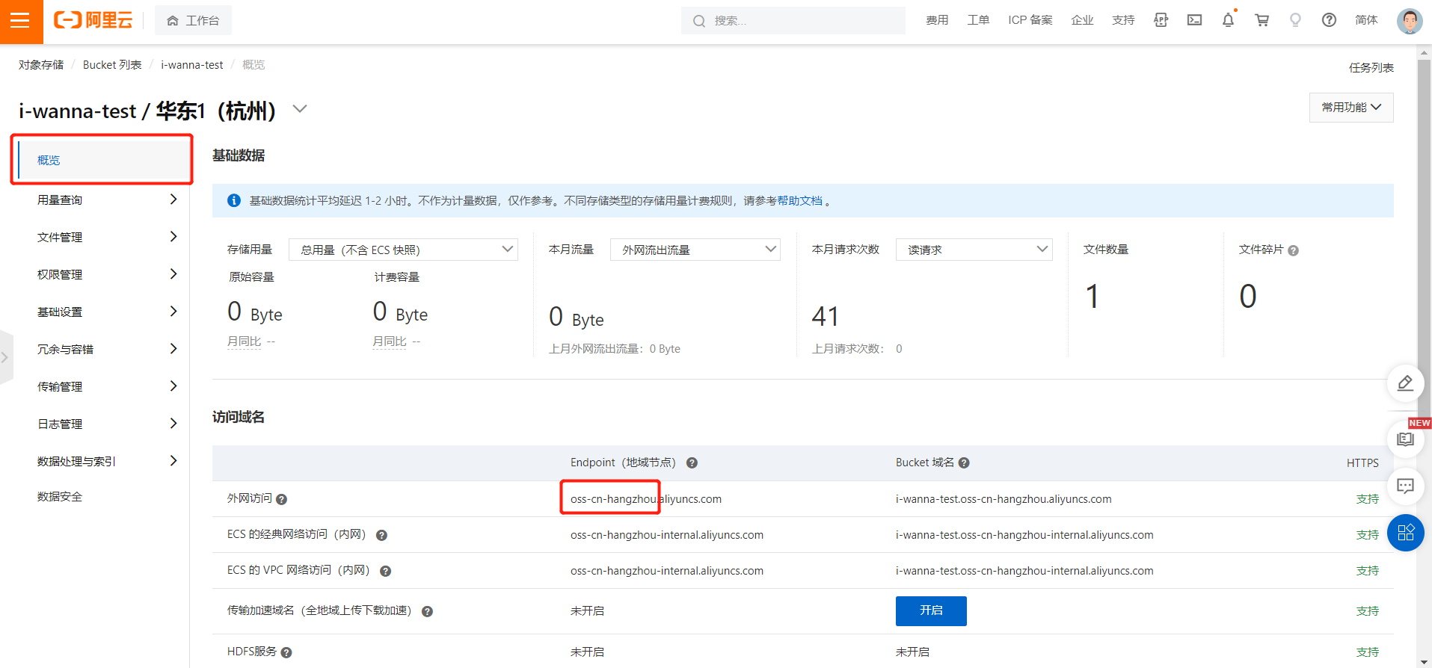
Task: Show help tooltip for HDFS服务
Action: point(286,652)
